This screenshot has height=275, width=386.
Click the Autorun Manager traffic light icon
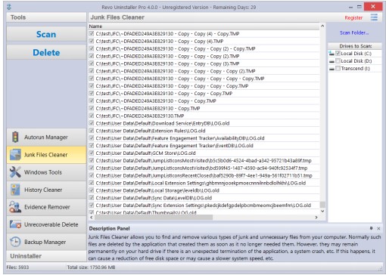[15, 137]
